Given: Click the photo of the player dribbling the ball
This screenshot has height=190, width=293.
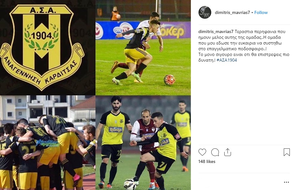Looking at the screenshot, I should pyautogui.click(x=143, y=48).
